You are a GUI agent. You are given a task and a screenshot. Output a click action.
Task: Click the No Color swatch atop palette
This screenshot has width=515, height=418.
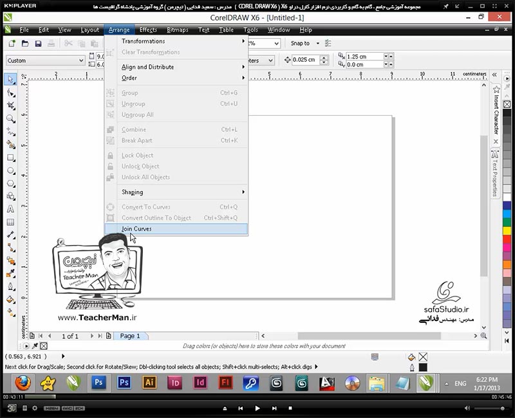(x=507, y=104)
